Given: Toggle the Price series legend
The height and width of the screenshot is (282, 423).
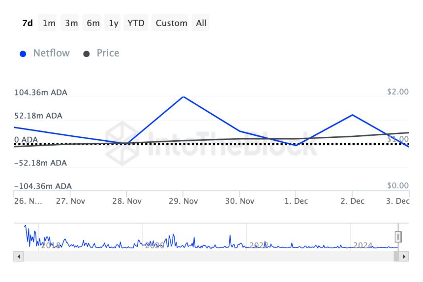Looking at the screenshot, I should tap(108, 53).
